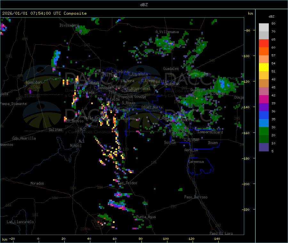Click the slate 5-10 dBZ legend swatch
The height and width of the screenshot is (243, 288).
pos(264,147)
